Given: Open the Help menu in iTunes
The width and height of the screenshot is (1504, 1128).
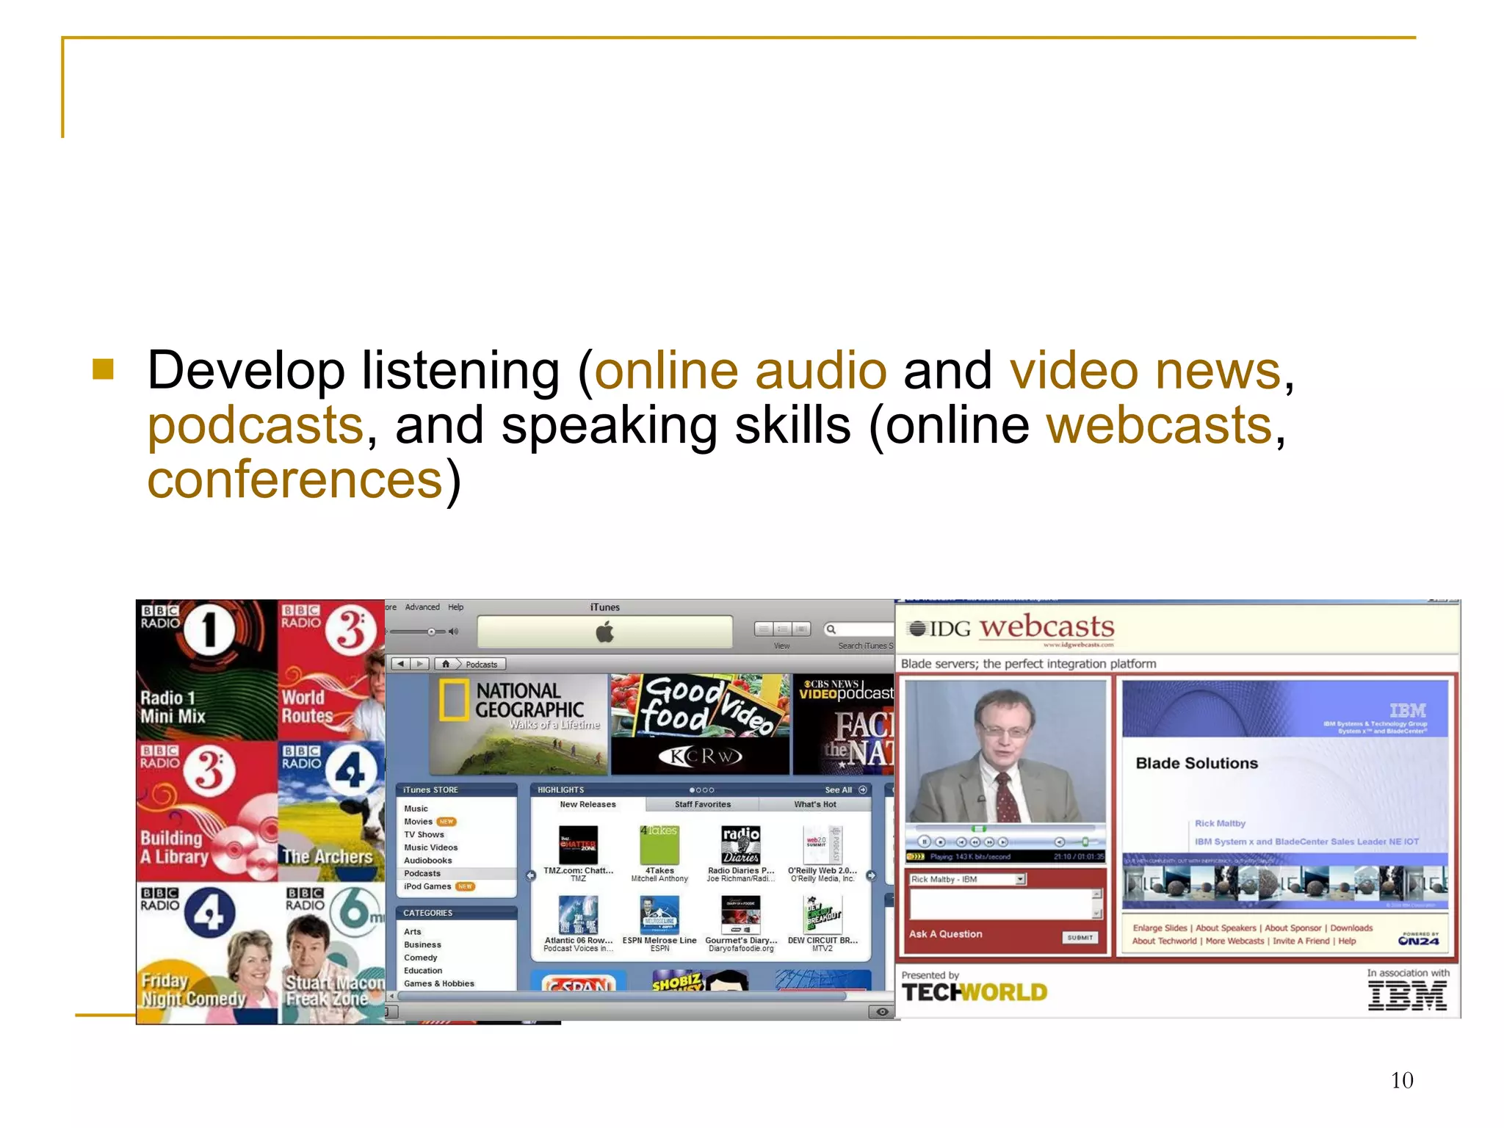Looking at the screenshot, I should pyautogui.click(x=456, y=607).
